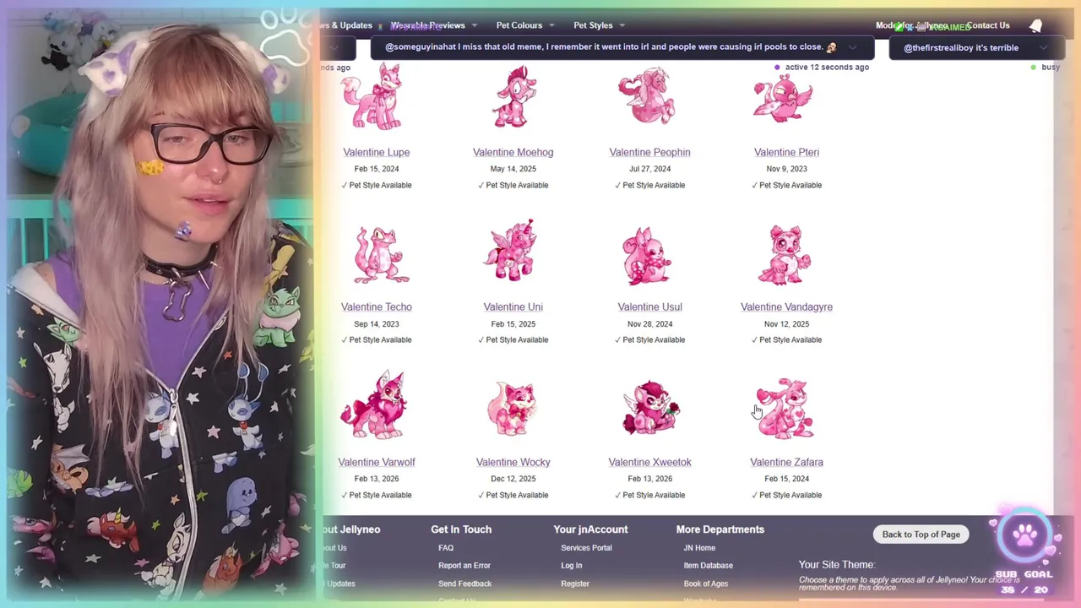Click the Valentine Usul pet image
1081x608 pixels.
pos(647,256)
